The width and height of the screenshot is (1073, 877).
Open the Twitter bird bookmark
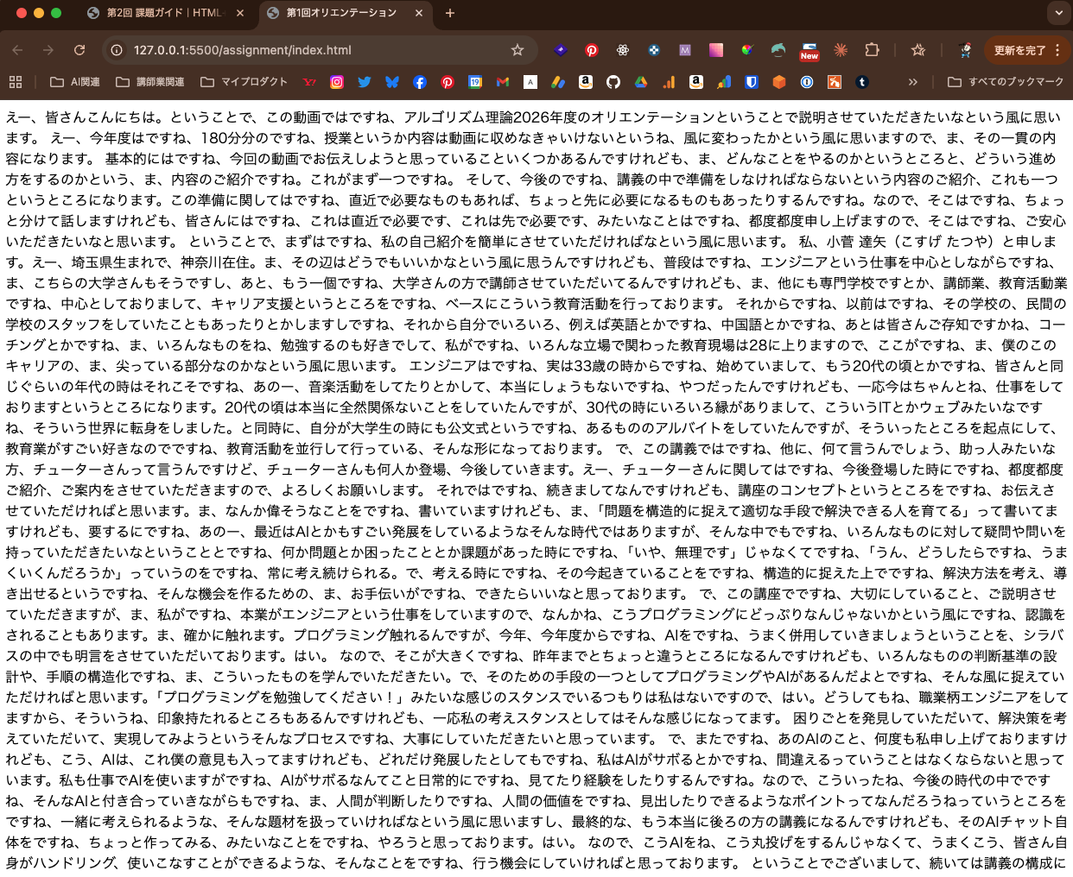coord(365,82)
